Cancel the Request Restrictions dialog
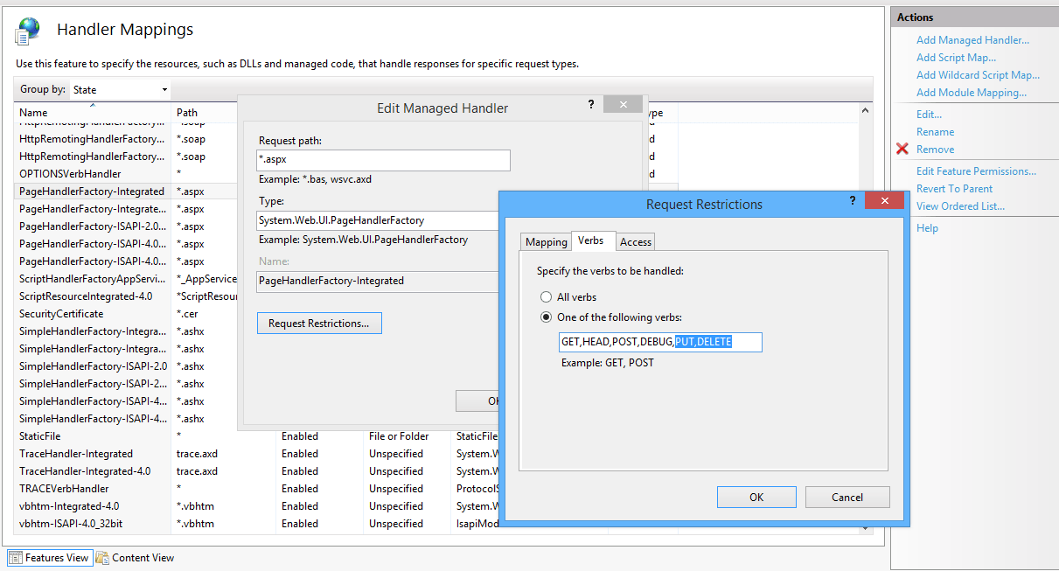 pos(847,498)
